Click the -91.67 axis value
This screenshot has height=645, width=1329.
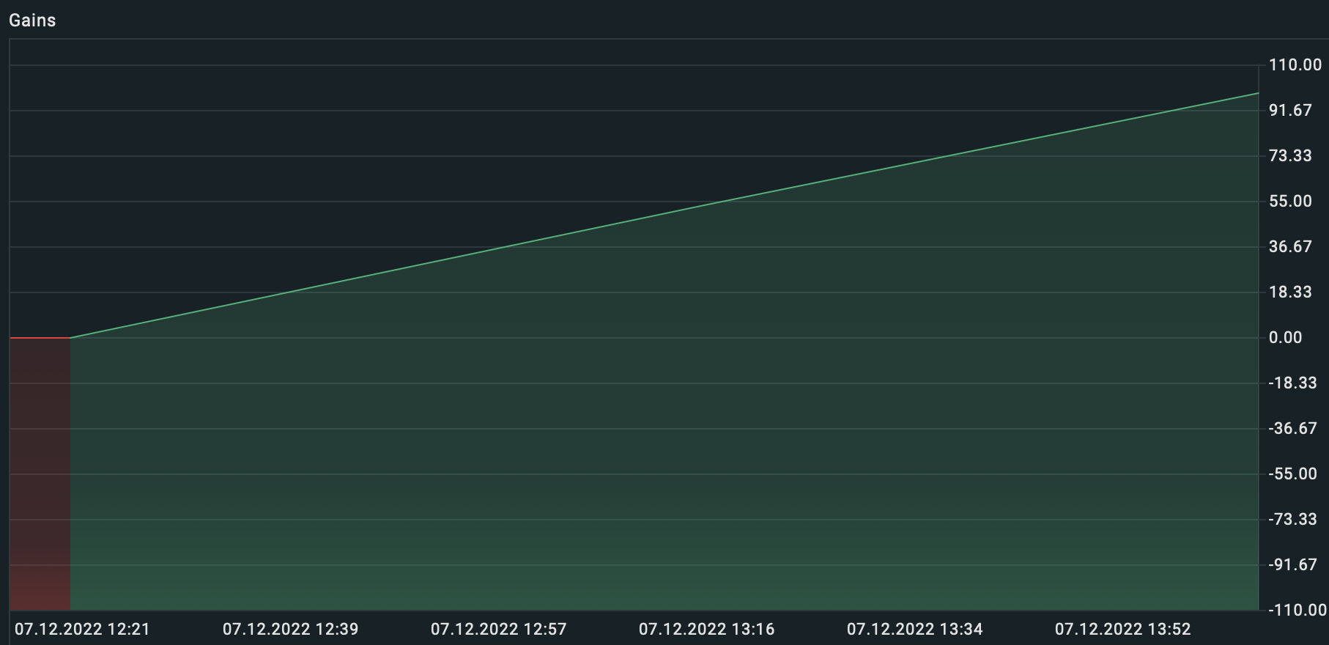[x=1293, y=565]
